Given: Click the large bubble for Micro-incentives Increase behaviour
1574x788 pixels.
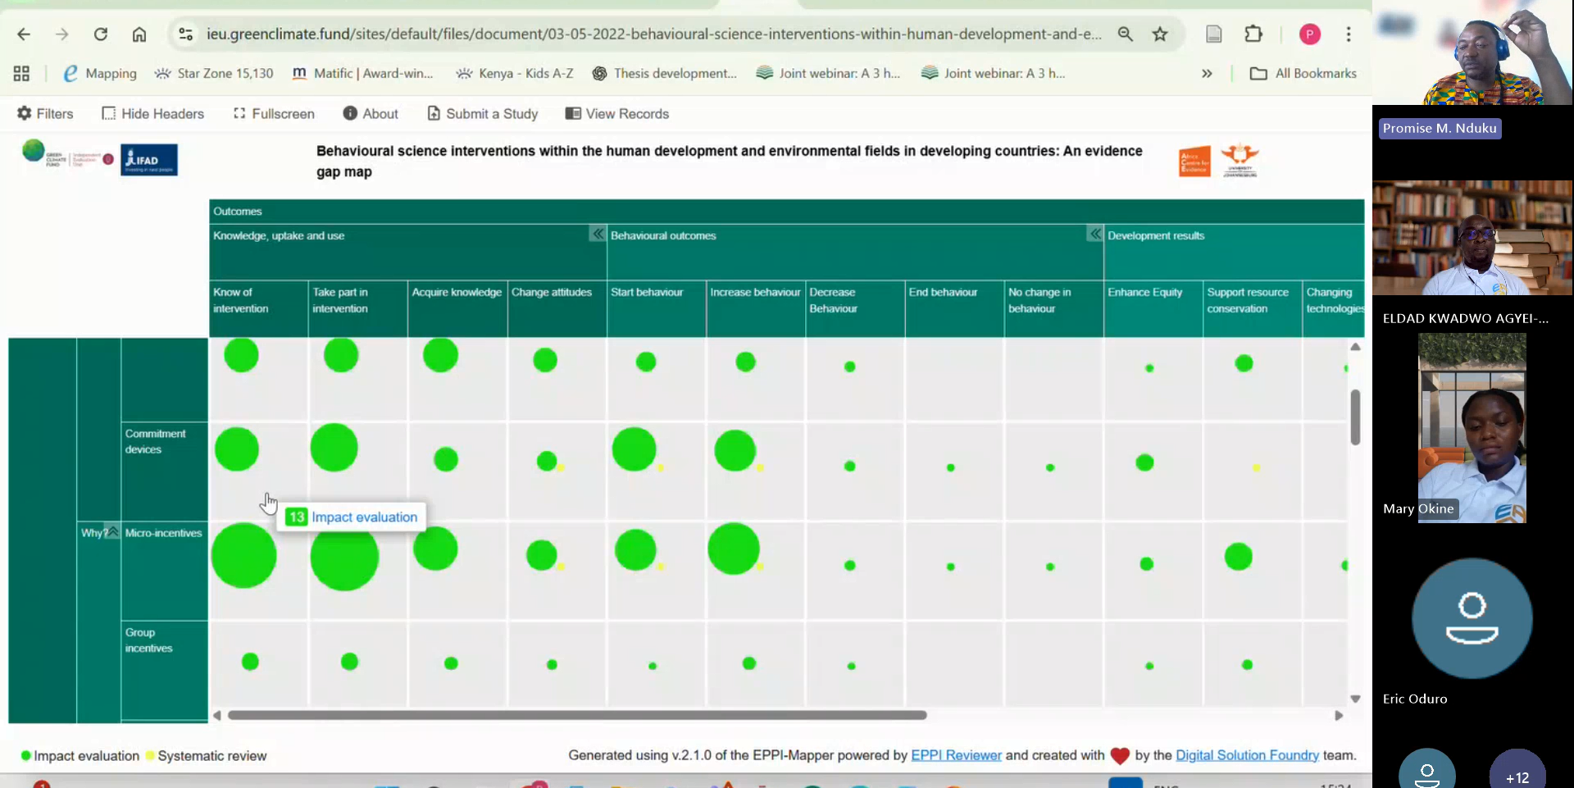Looking at the screenshot, I should click(x=733, y=549).
